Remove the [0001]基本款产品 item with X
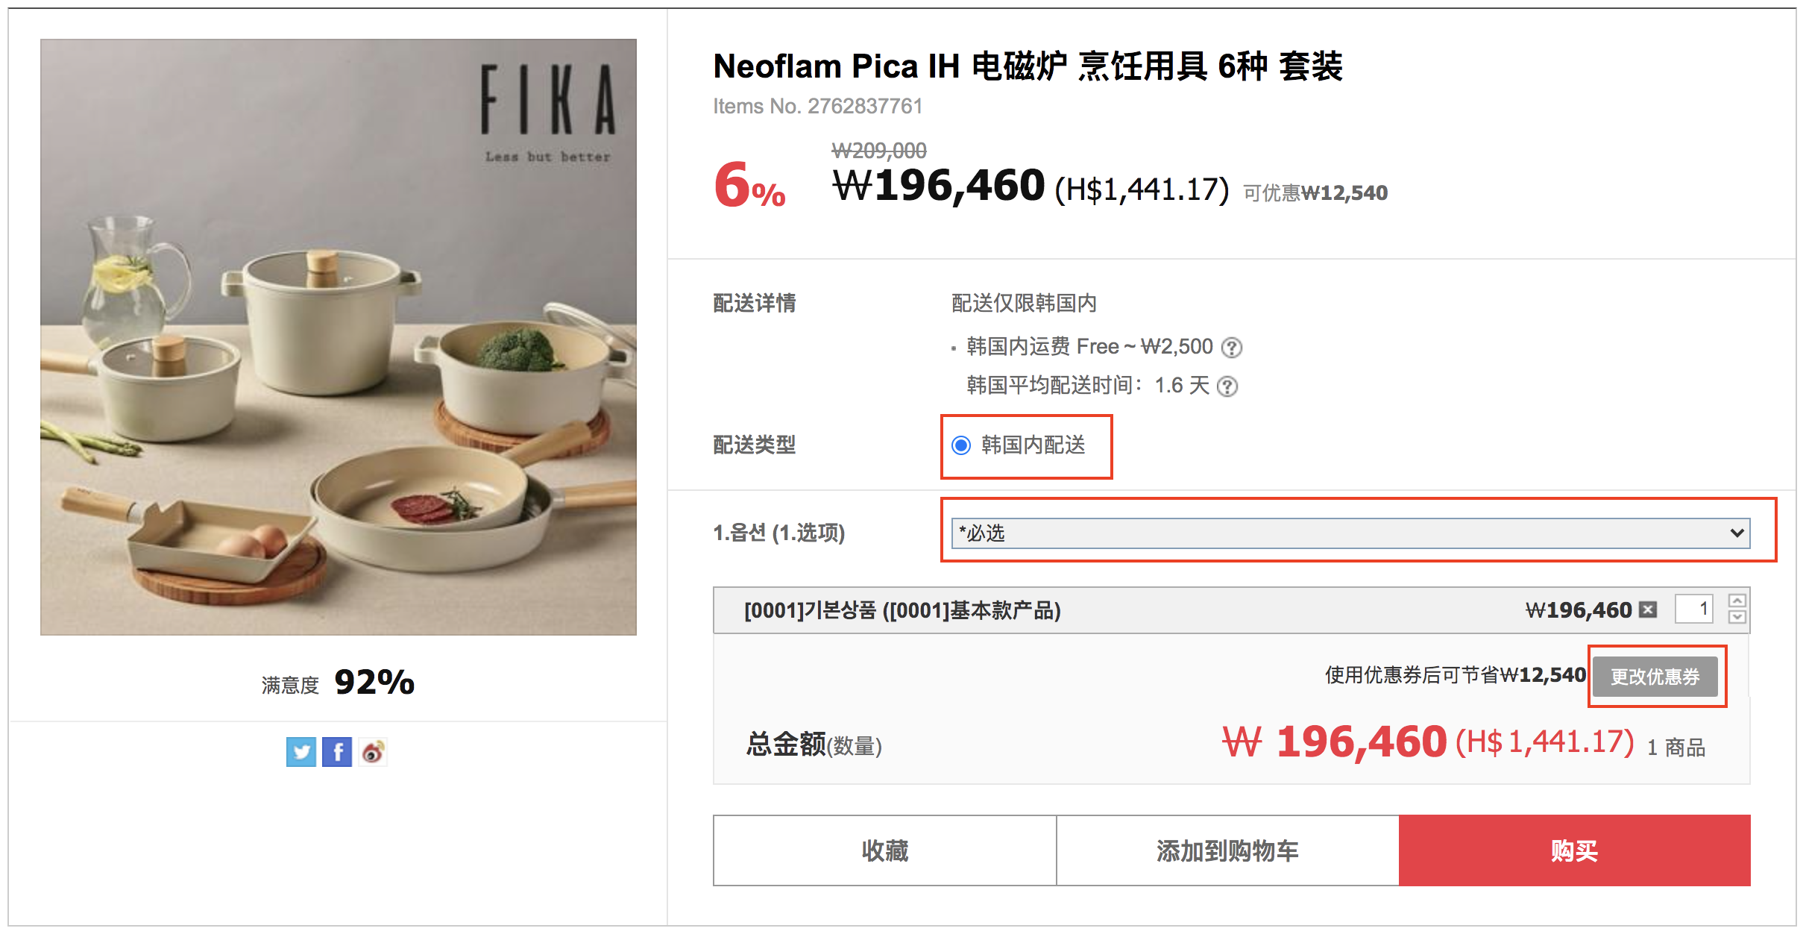 click(1648, 610)
